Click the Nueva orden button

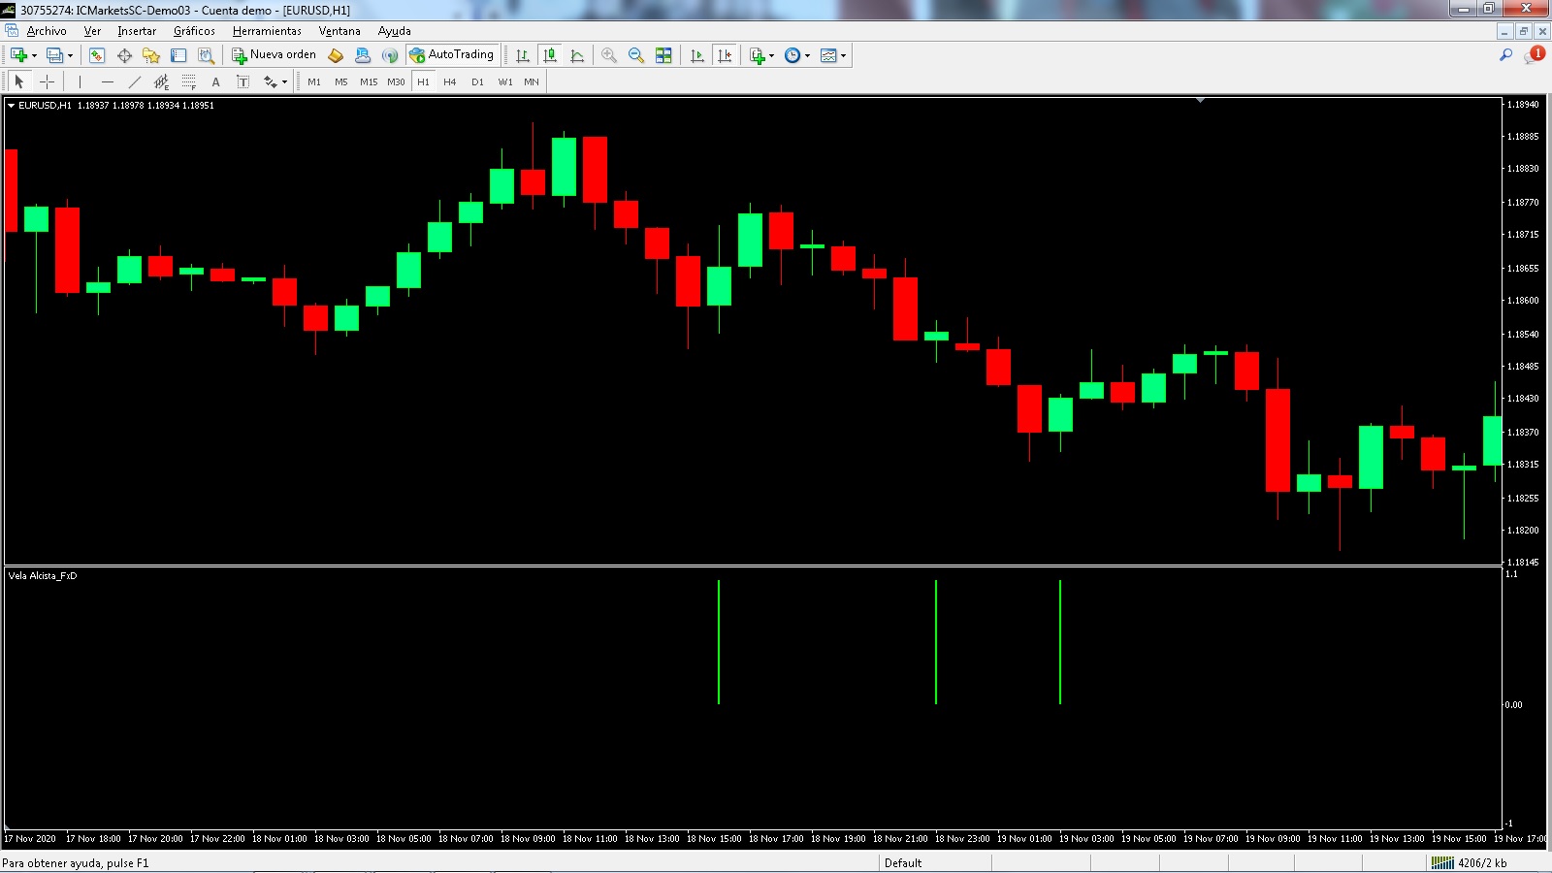click(274, 55)
